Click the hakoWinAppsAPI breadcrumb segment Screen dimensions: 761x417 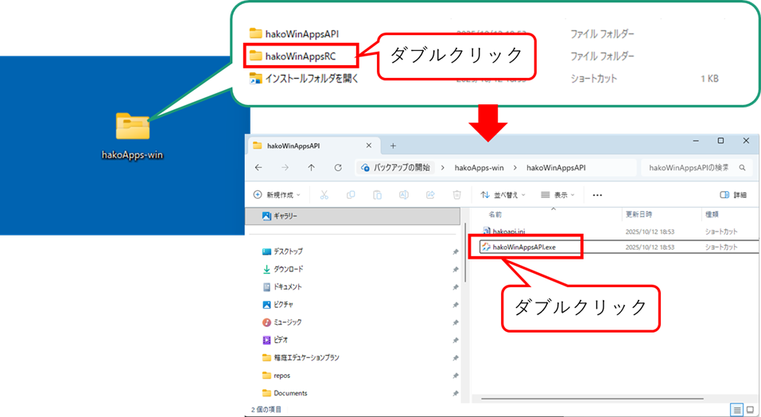pos(556,167)
